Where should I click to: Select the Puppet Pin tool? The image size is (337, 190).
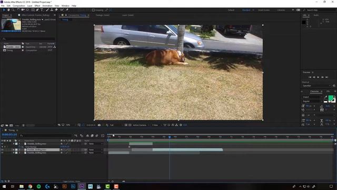pyautogui.click(x=67, y=10)
